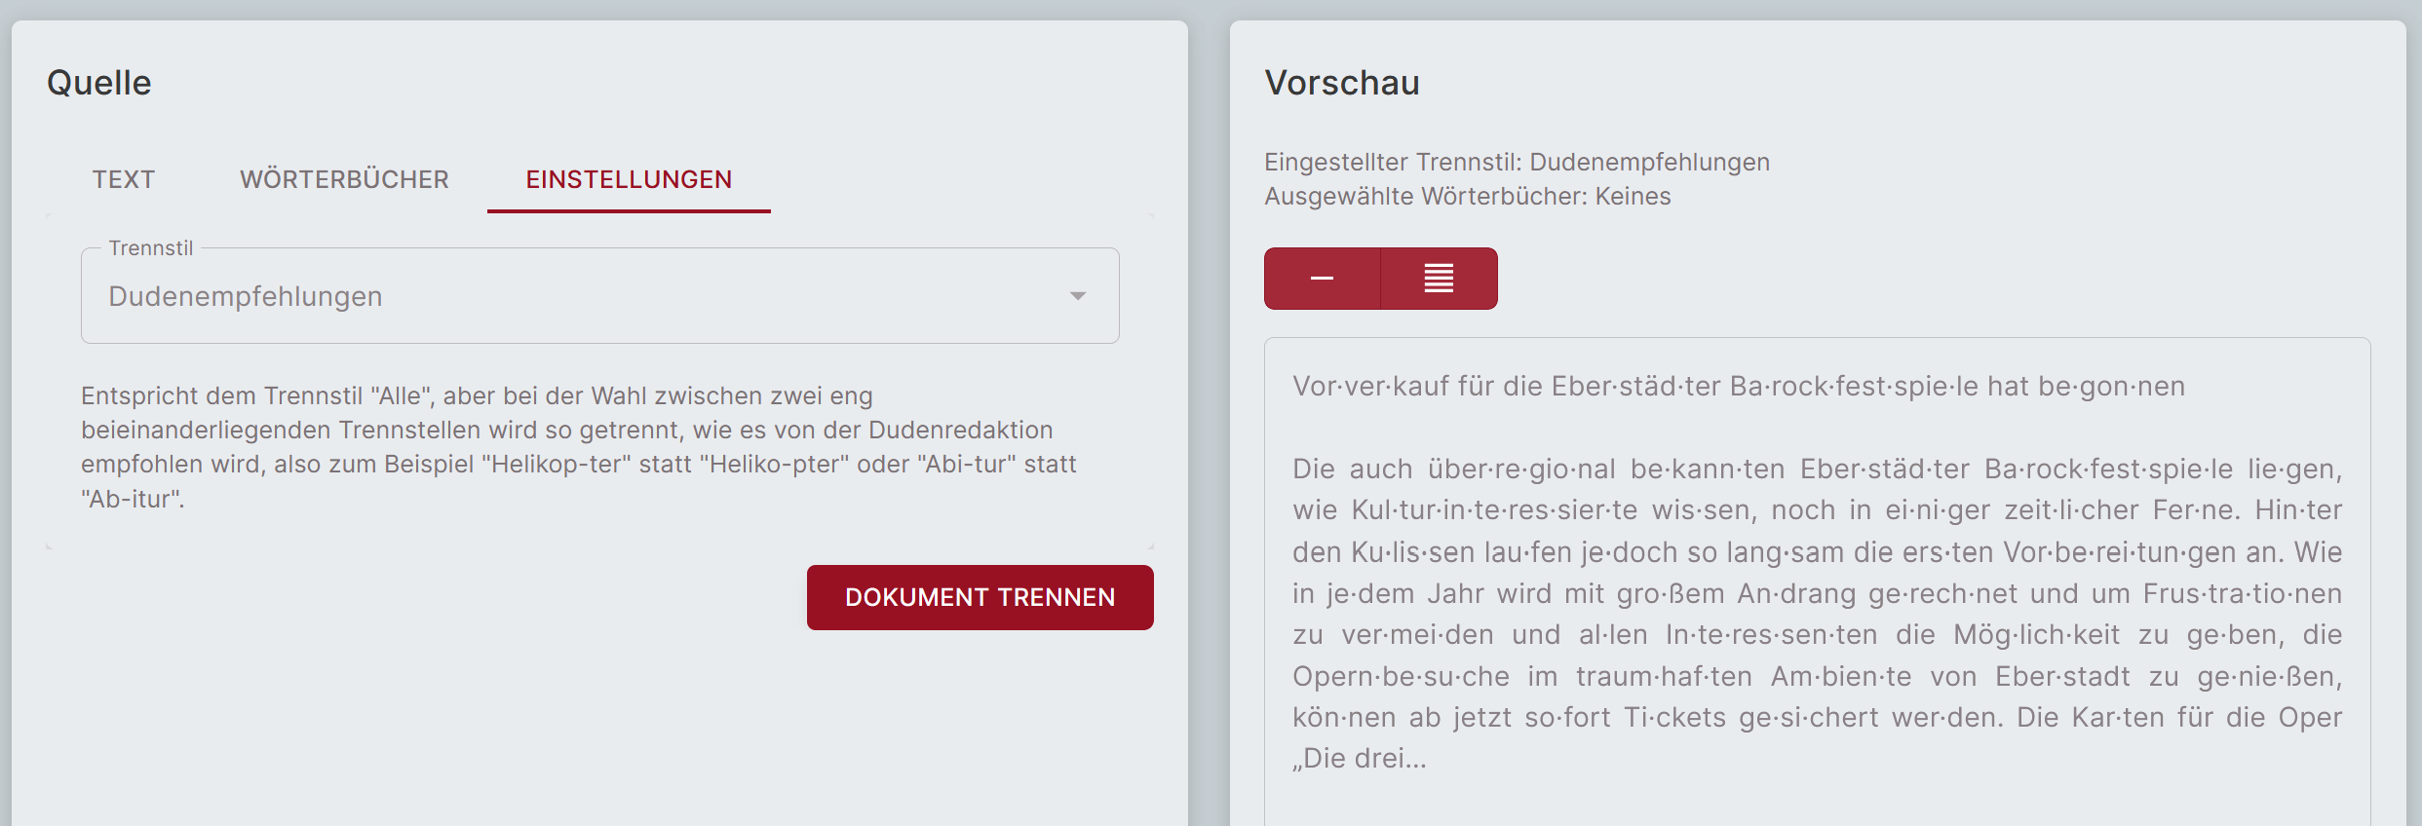Click the 'Eingestellter Trennstil: Dudenempfehlungen' line
2422x826 pixels.
1518,162
